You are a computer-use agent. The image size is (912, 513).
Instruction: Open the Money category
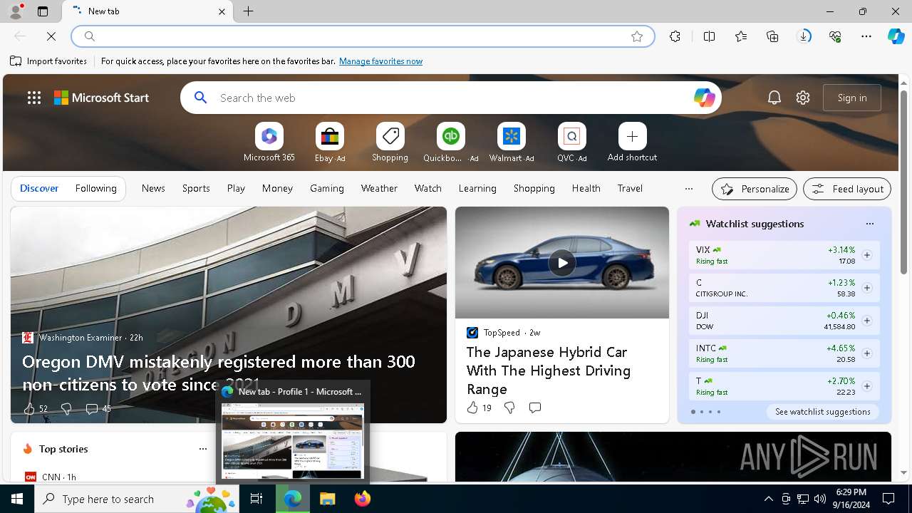[x=277, y=188]
